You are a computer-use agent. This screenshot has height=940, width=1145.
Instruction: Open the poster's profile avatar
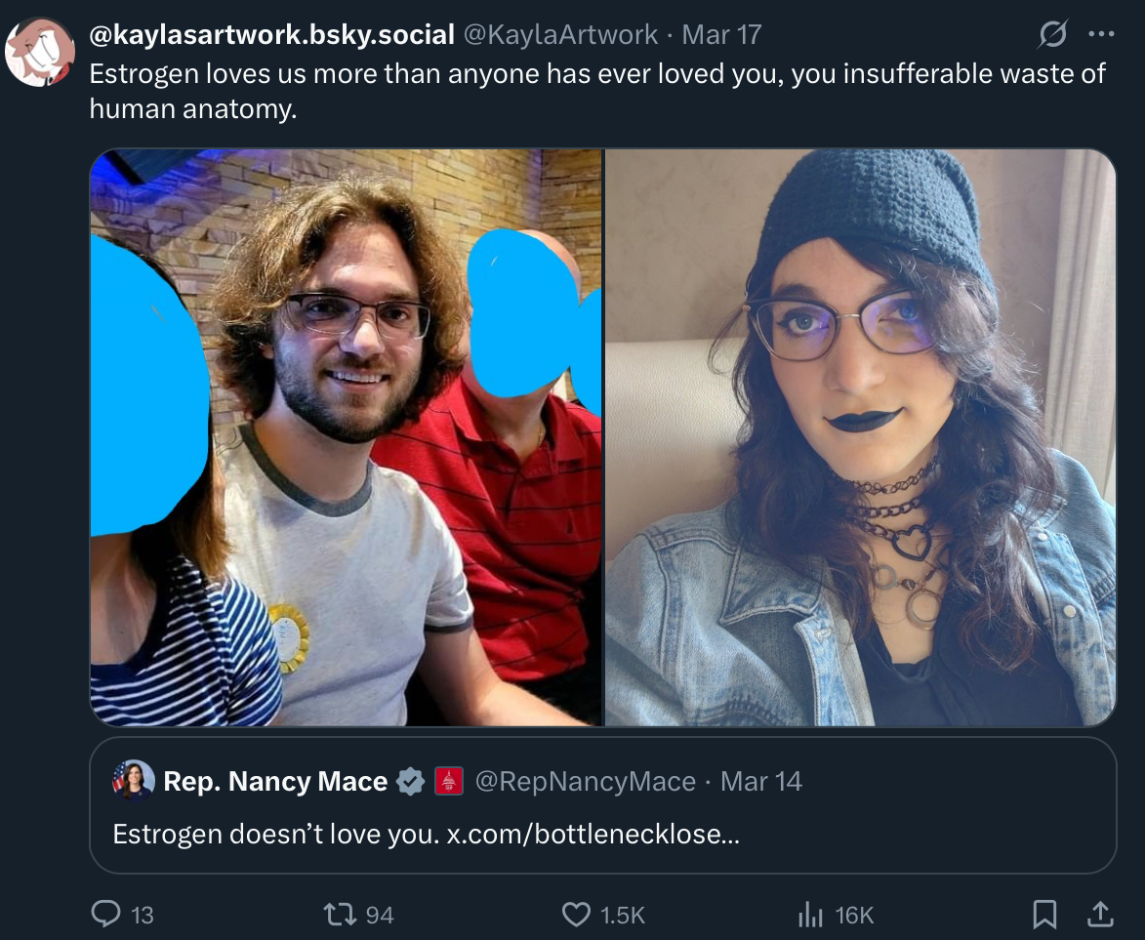(x=39, y=52)
